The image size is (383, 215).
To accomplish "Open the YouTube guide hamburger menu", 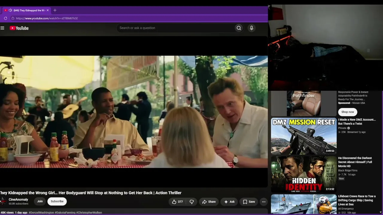I will (x=2, y=28).
